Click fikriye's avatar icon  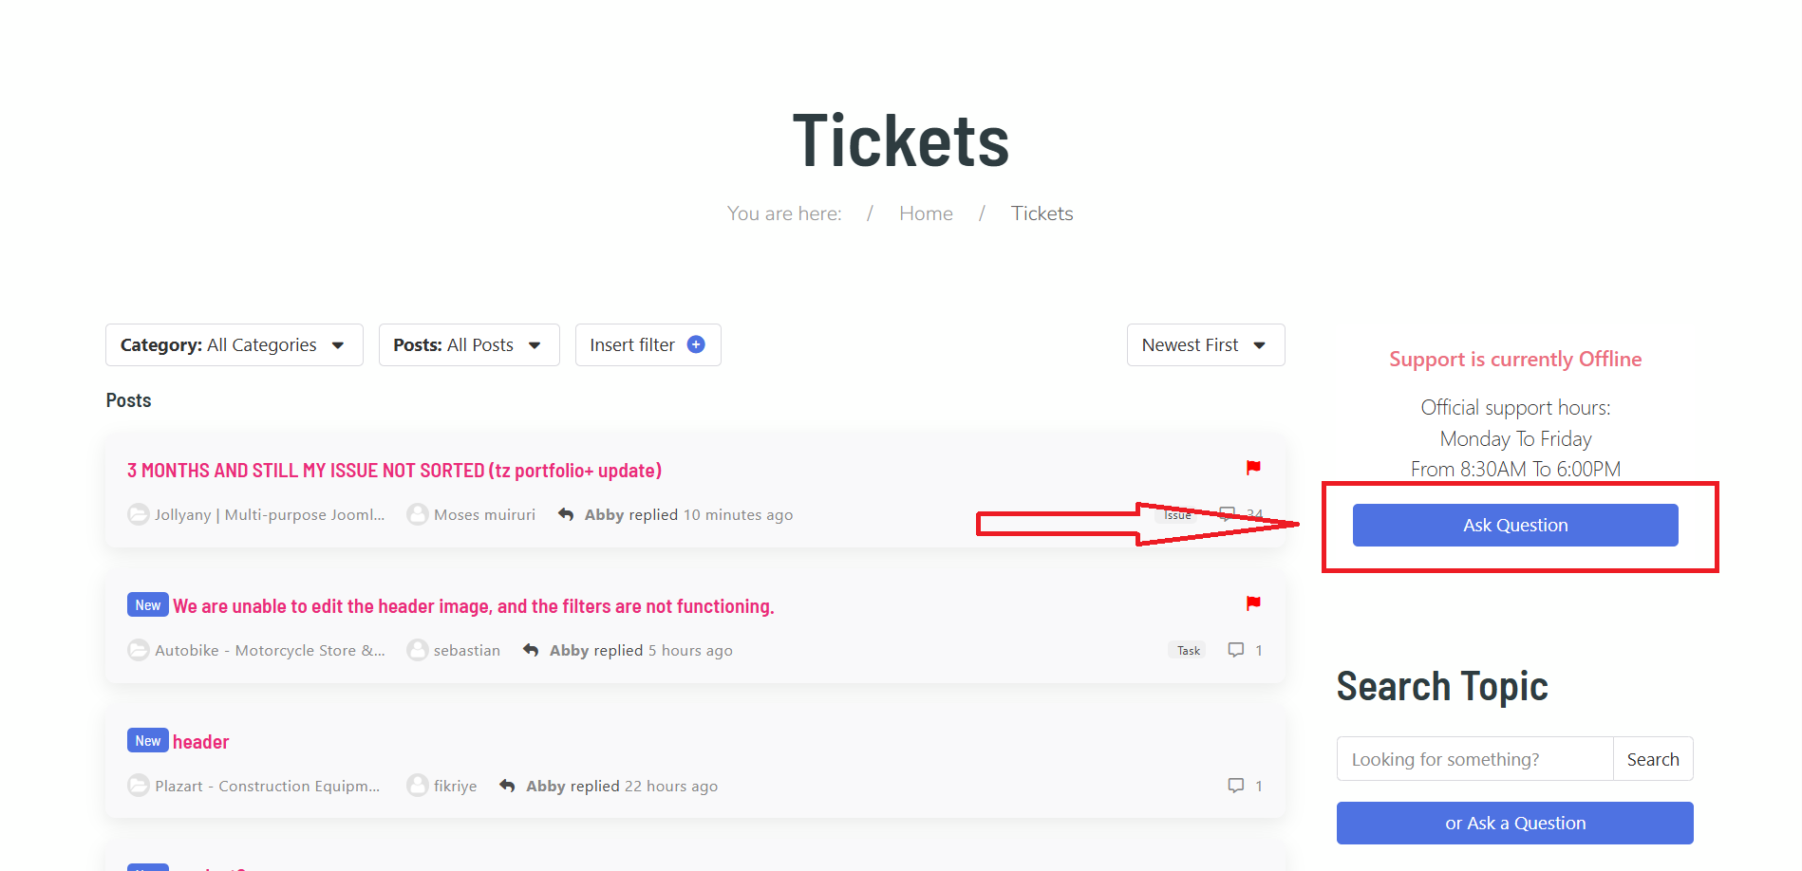(x=418, y=786)
